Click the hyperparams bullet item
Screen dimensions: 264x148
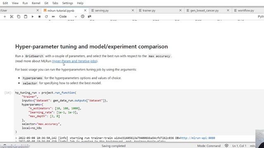point(72,78)
